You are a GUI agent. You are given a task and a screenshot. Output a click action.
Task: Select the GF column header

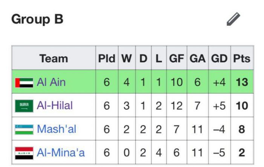pyautogui.click(x=177, y=59)
